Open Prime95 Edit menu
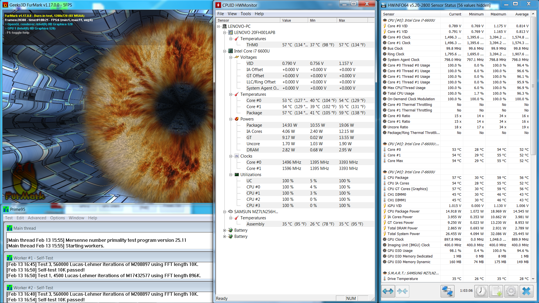 tap(20, 218)
